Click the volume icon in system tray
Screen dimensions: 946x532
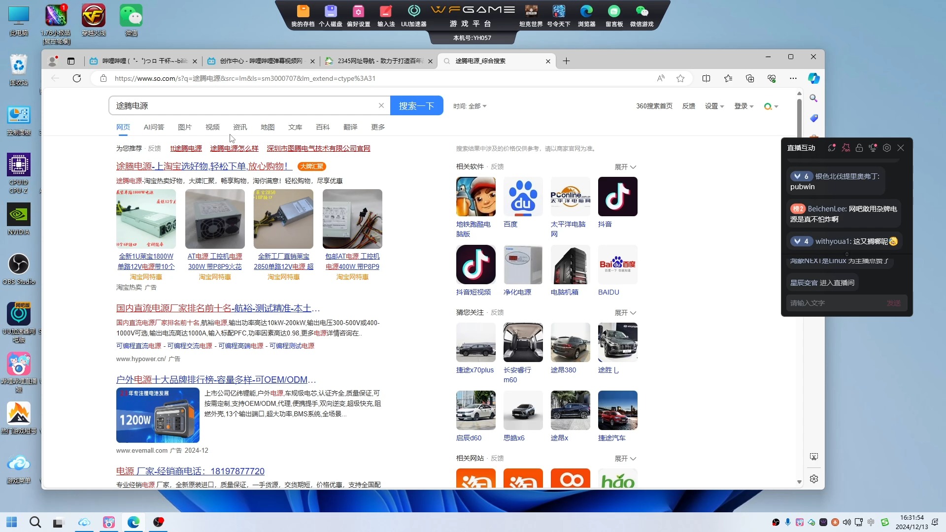(846, 522)
